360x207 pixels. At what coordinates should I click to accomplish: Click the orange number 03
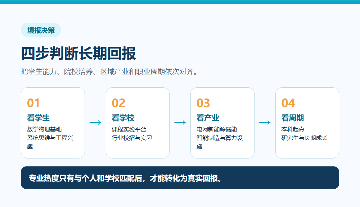tap(203, 103)
